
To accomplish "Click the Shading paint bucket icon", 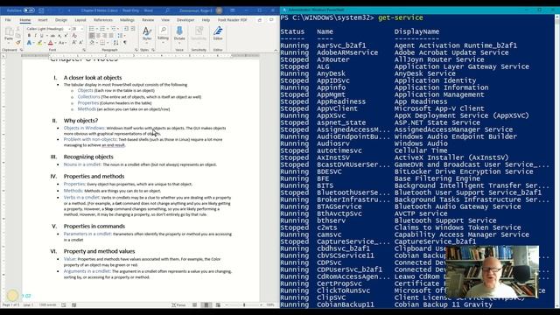I will click(x=92, y=43).
